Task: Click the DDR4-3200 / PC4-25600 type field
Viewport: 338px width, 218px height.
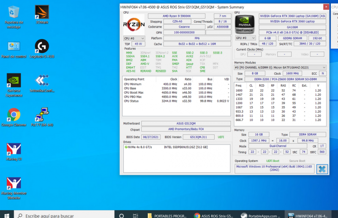Action: click(286, 79)
